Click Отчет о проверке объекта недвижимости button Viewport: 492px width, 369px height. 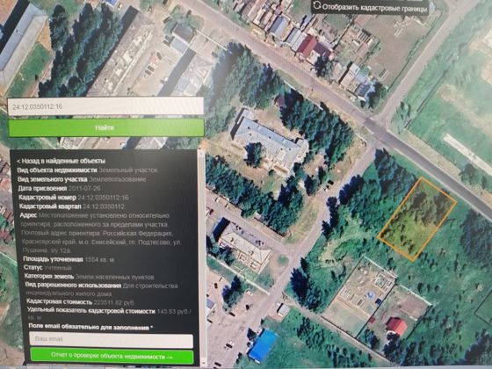click(x=112, y=356)
